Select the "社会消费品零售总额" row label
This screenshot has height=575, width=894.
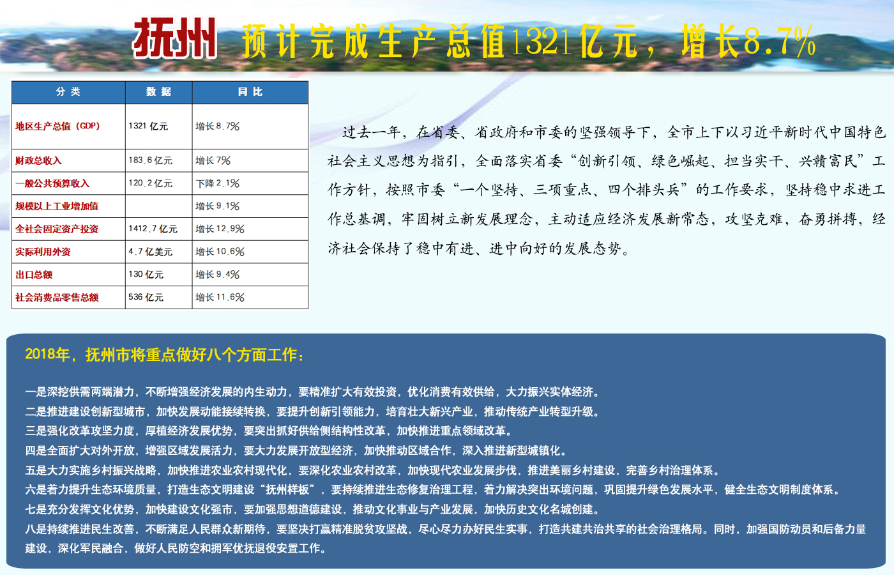click(57, 297)
